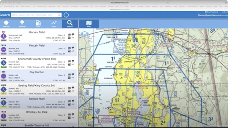Show fuel info for Sky Harbor row

pyautogui.click(x=69, y=78)
